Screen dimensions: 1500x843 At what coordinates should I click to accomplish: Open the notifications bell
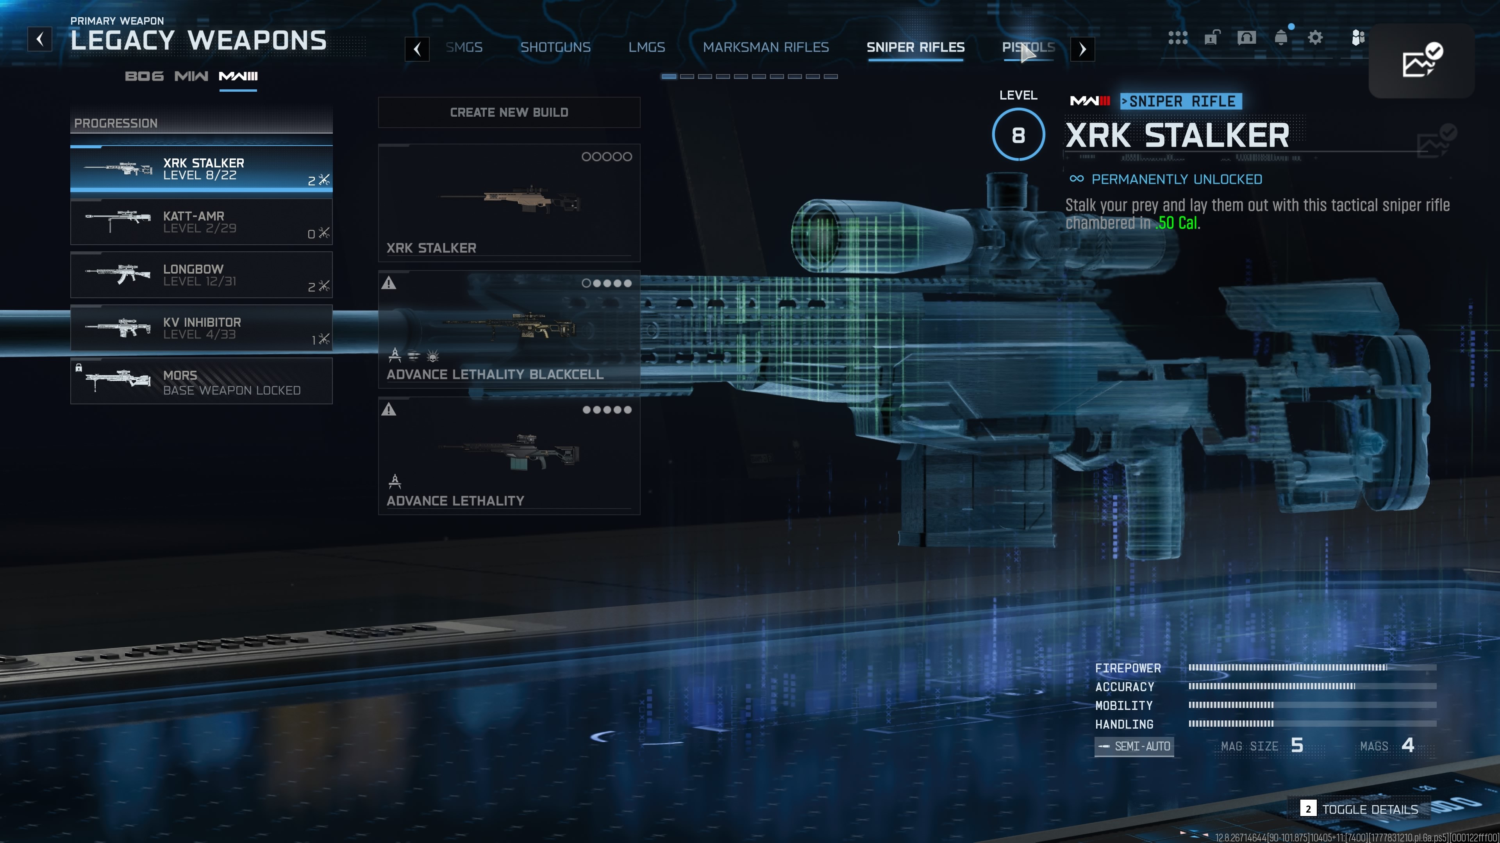pyautogui.click(x=1281, y=38)
